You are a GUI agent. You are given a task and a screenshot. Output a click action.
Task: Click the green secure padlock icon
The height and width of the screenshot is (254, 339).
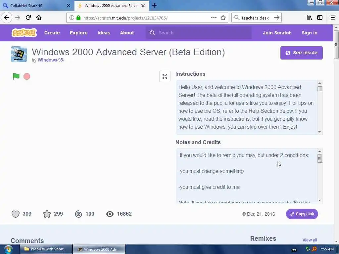pos(78,18)
